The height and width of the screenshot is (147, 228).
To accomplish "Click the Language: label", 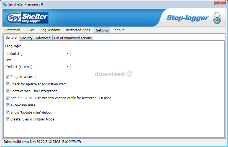I will coord(13,46).
